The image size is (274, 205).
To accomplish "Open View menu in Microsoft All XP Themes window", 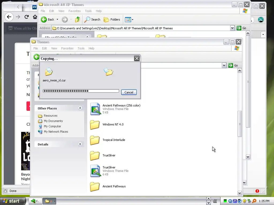I will tap(61, 11).
